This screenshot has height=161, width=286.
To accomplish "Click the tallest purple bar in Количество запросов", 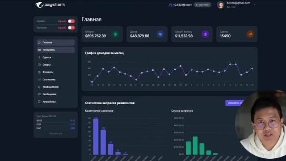I will (x=96, y=137).
